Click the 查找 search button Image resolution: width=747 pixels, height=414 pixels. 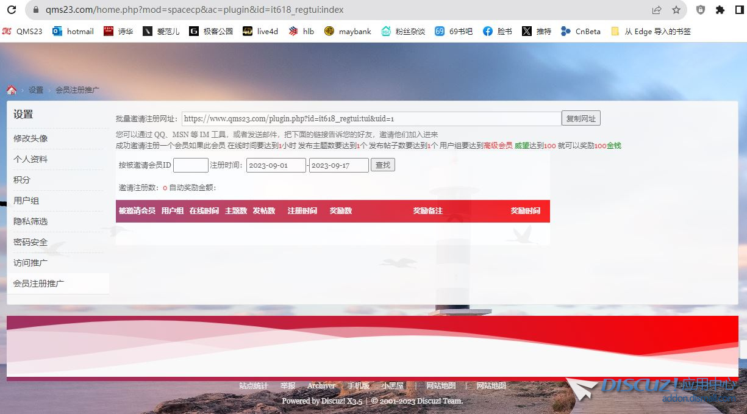pyautogui.click(x=382, y=165)
